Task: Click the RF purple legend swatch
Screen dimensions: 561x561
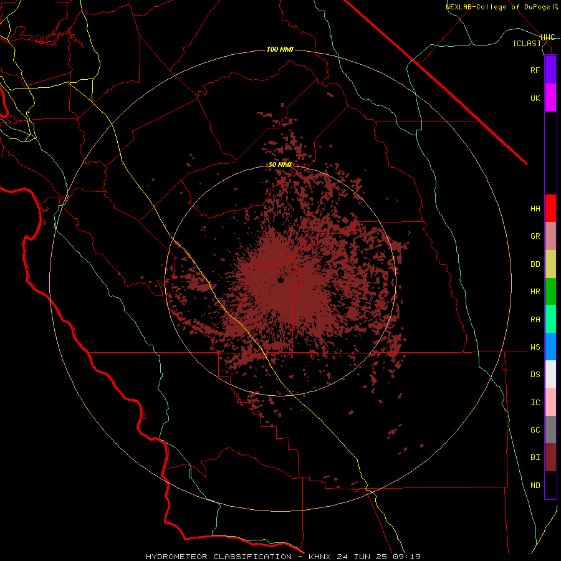Action: pyautogui.click(x=550, y=70)
